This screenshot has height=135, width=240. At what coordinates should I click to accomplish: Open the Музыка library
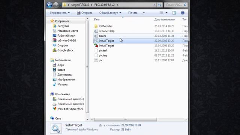coord(63,84)
